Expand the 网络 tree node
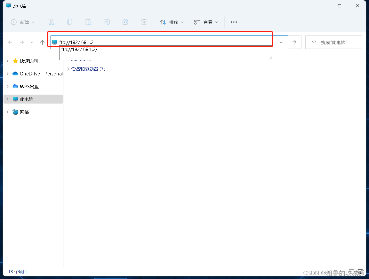The image size is (369, 279). (8, 112)
